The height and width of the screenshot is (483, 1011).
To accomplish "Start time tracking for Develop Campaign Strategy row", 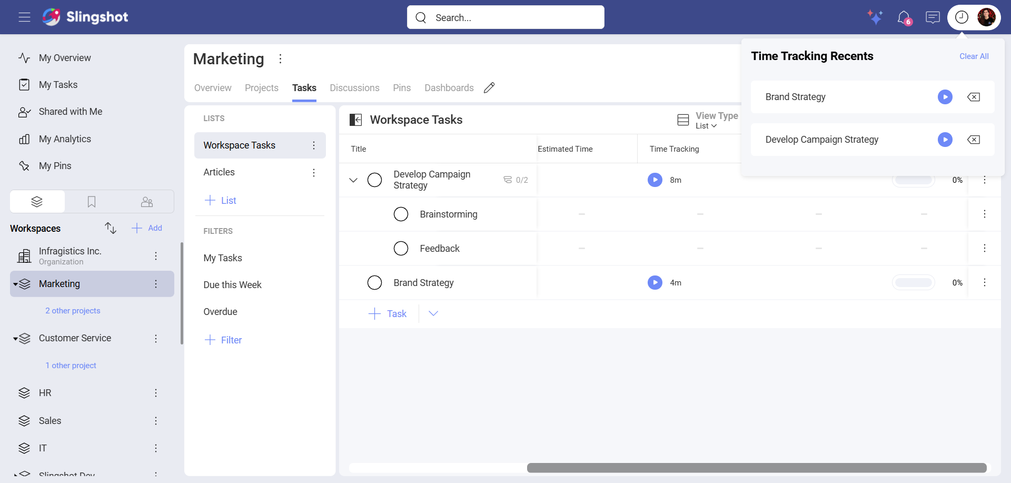I will 655,180.
